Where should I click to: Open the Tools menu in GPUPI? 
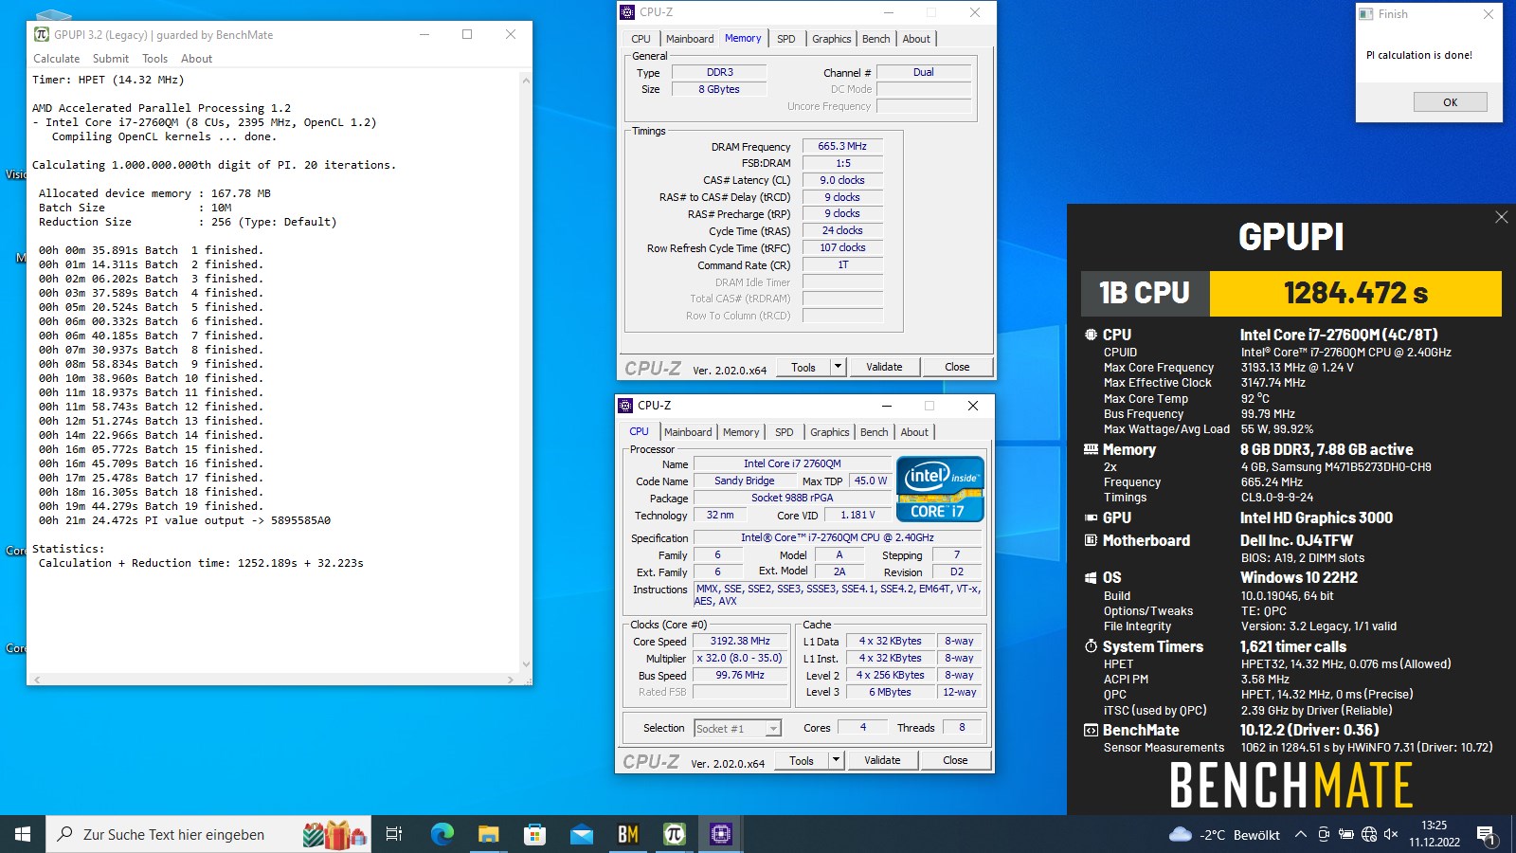154,59
